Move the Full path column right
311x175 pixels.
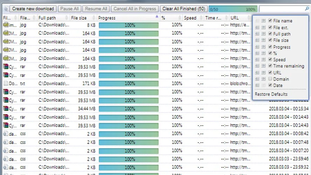(263, 34)
